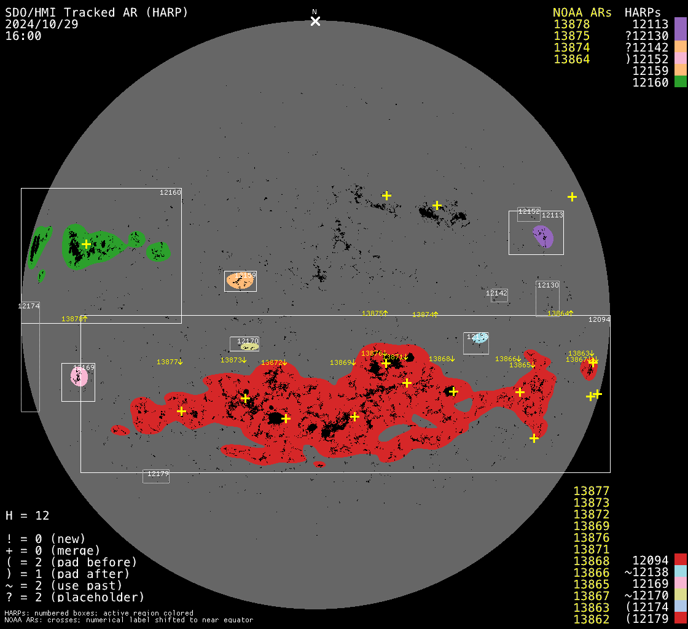
Task: Select the purple active region in box 12113
Action: pyautogui.click(x=543, y=236)
